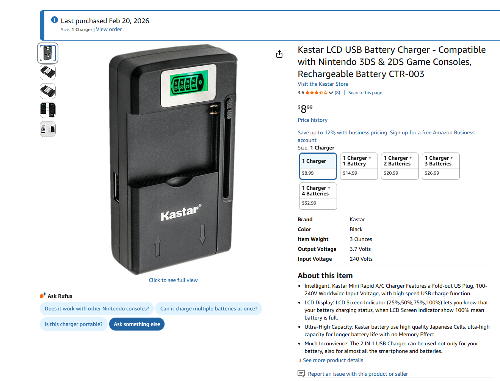Click the info icon next to Last purchased

tap(55, 20)
